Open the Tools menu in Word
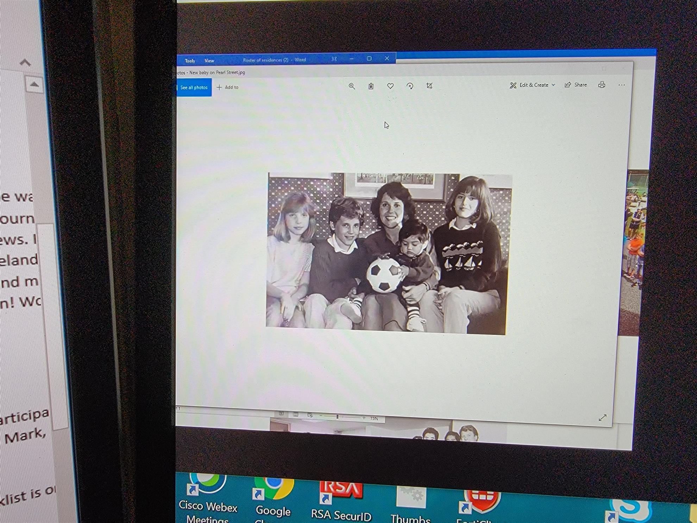 (x=190, y=61)
